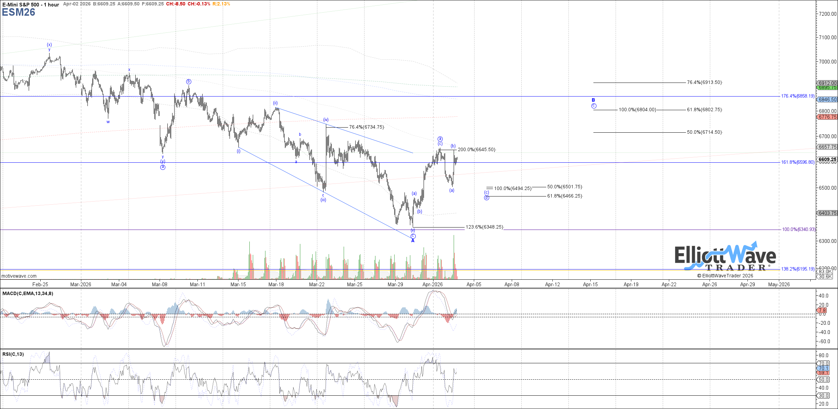The width and height of the screenshot is (838, 409).
Task: Select the 161.8%(6596.80) Fibonacci label
Action: click(797, 162)
